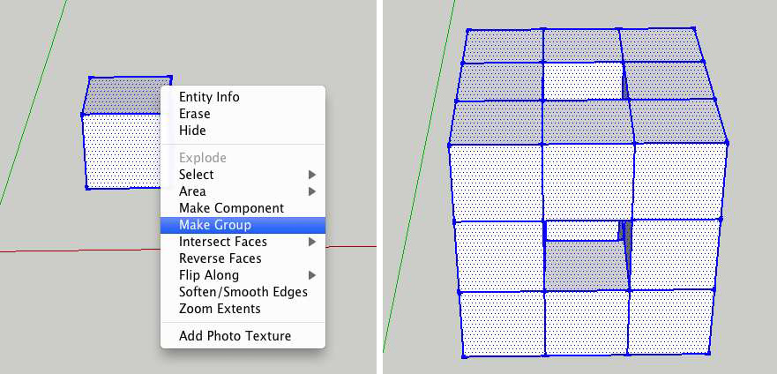Choose Make Component from the menu
Image resolution: width=777 pixels, height=374 pixels.
[x=243, y=208]
